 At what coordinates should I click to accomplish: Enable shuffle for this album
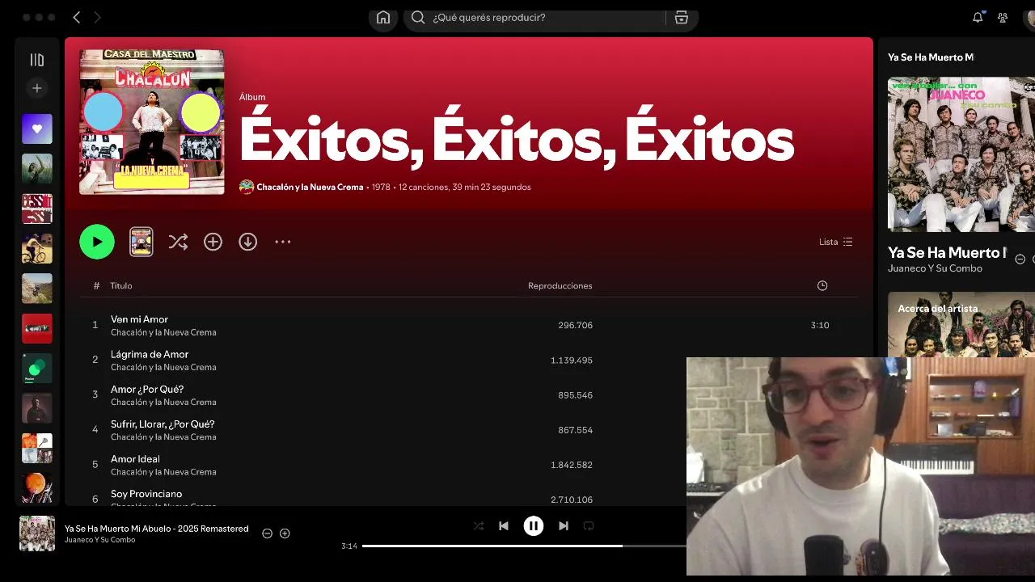[178, 242]
